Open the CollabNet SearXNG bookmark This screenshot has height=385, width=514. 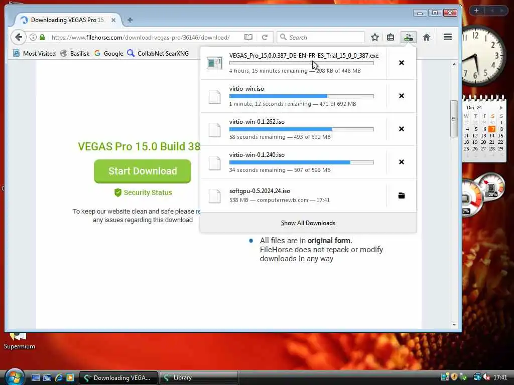point(158,53)
